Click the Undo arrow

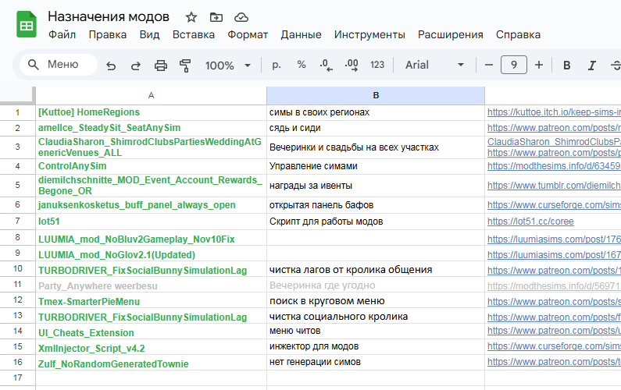[111, 66]
